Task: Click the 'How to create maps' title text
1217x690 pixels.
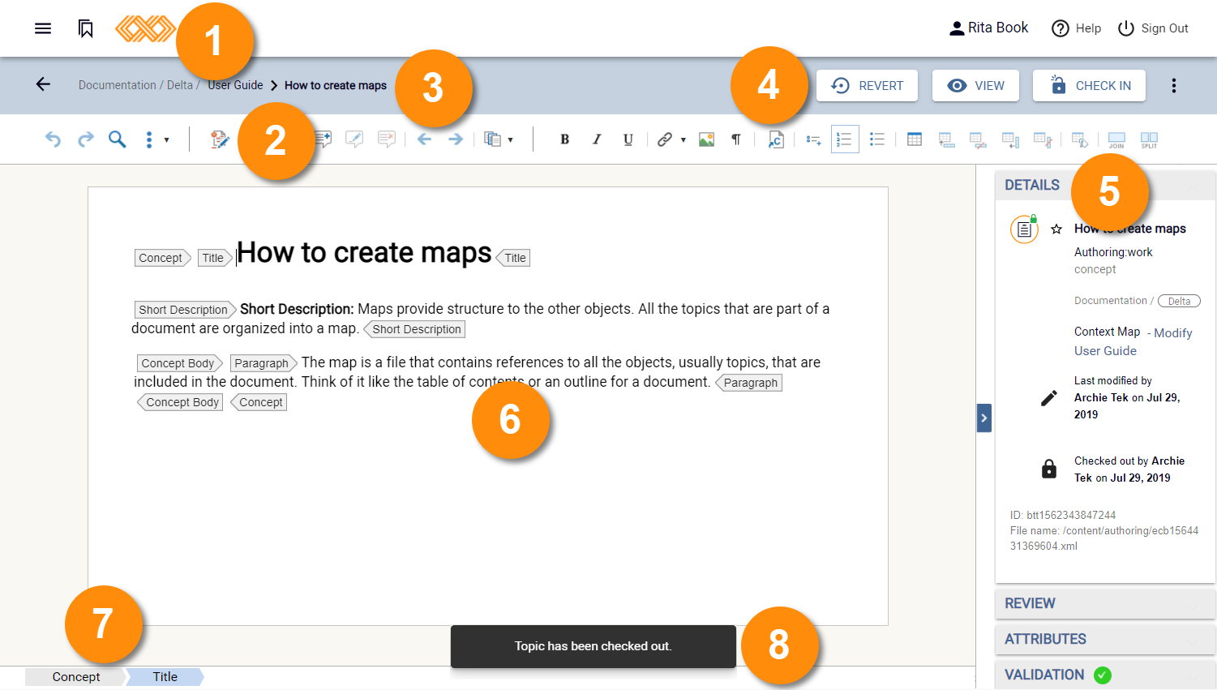Action: [x=364, y=253]
